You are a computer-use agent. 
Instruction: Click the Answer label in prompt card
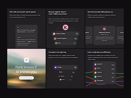[19, 37]
